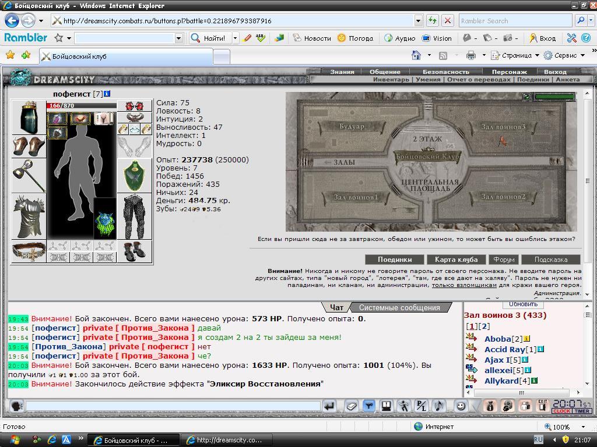Click the EXIT door icon
The width and height of the screenshot is (597, 447).
pyautogui.click(x=542, y=406)
